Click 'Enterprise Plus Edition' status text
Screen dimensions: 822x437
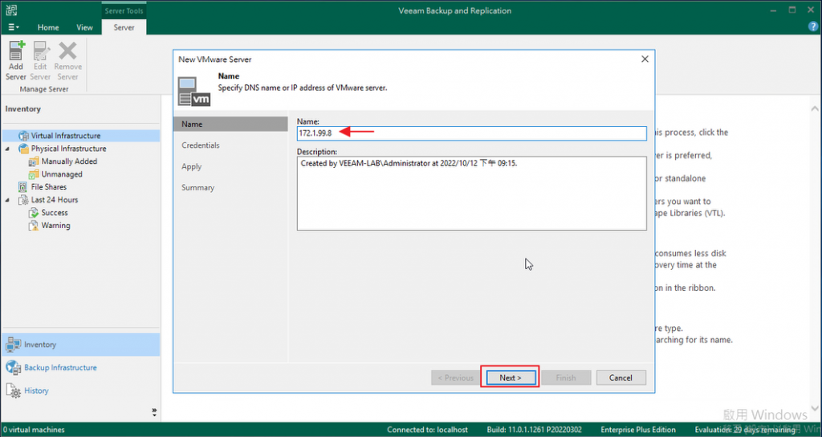(638, 430)
